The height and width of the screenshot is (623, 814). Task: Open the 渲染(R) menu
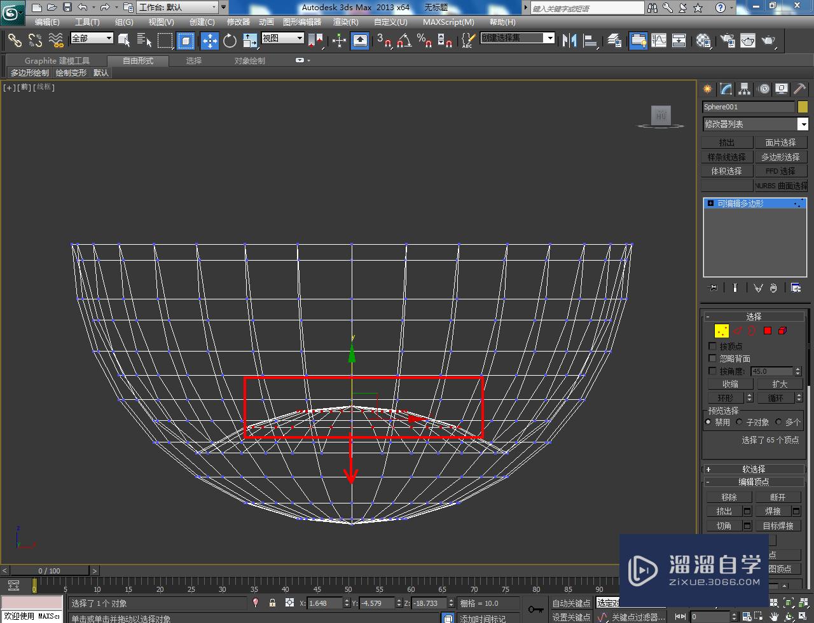click(x=345, y=22)
